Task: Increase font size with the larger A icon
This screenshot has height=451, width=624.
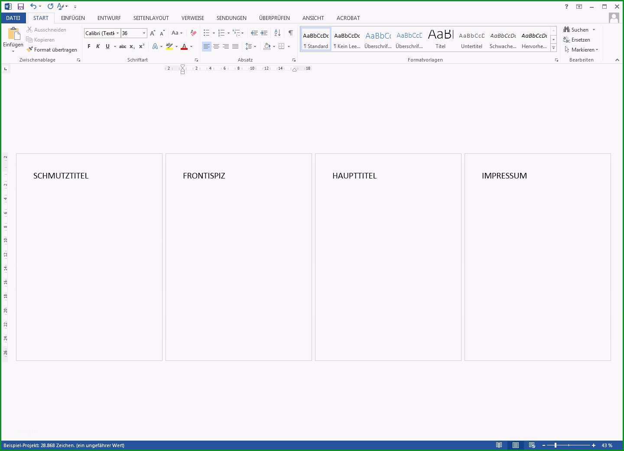Action: (x=153, y=33)
